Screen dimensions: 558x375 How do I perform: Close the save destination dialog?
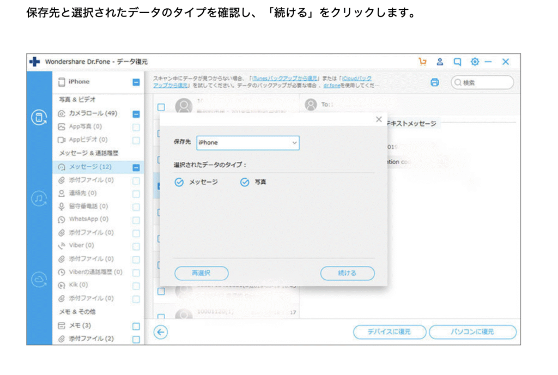[x=379, y=119]
